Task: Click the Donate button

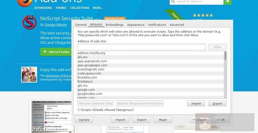Action: tap(84, 120)
